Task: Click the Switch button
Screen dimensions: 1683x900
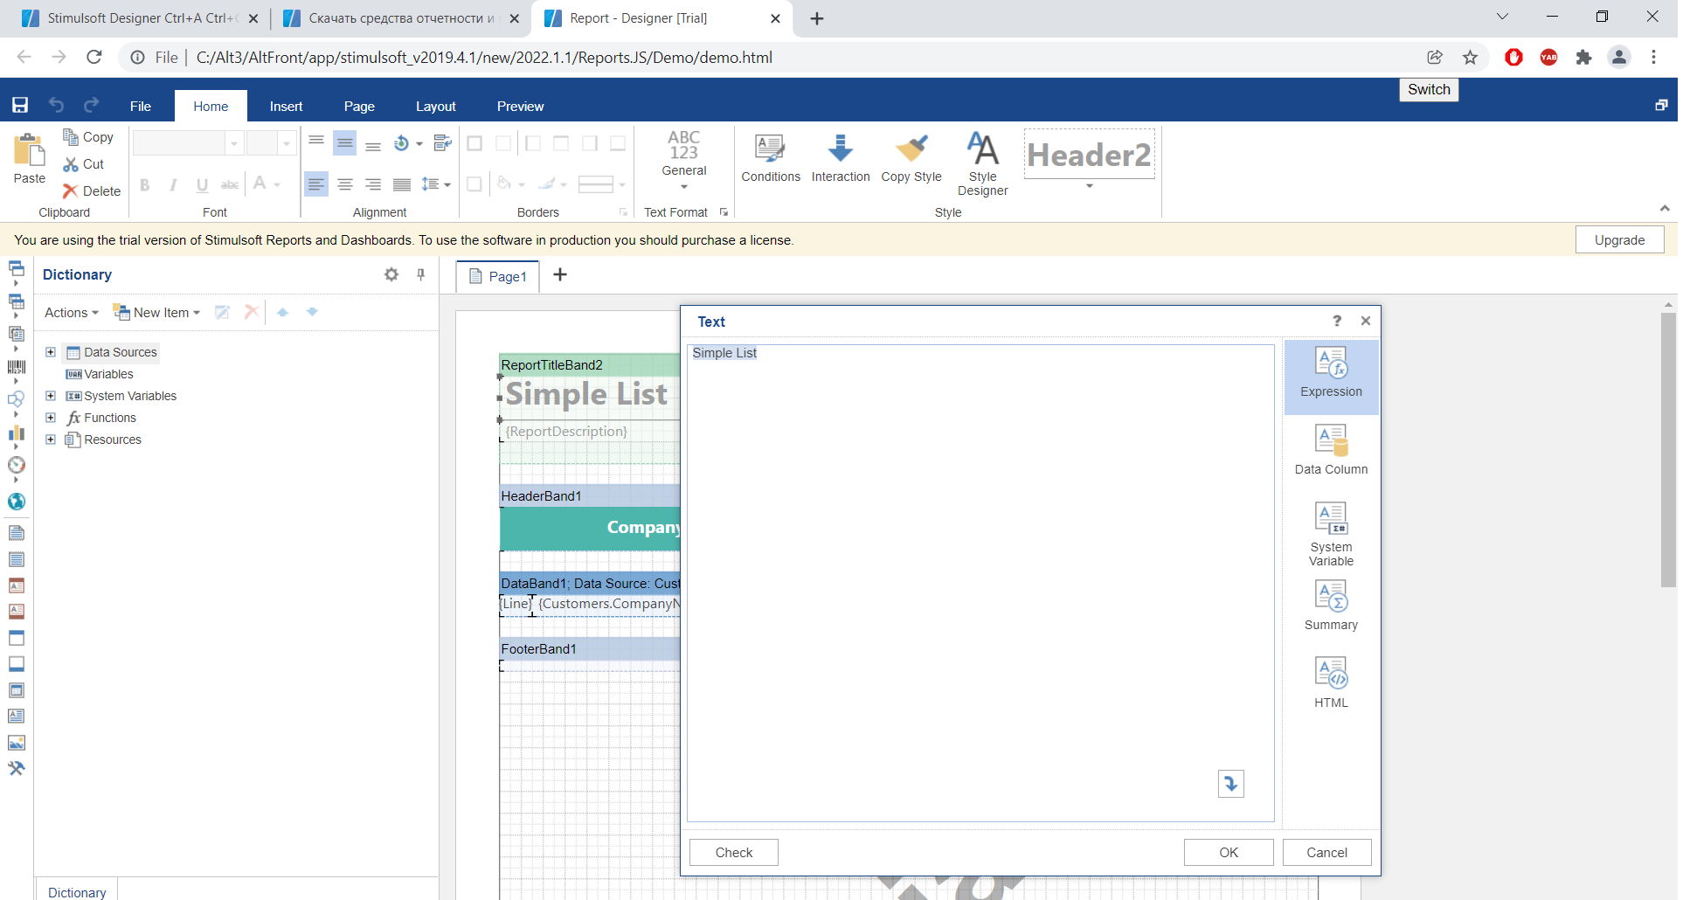Action: coord(1429,89)
